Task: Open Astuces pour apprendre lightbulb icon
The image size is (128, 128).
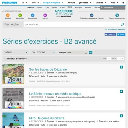Action: coord(117,15)
